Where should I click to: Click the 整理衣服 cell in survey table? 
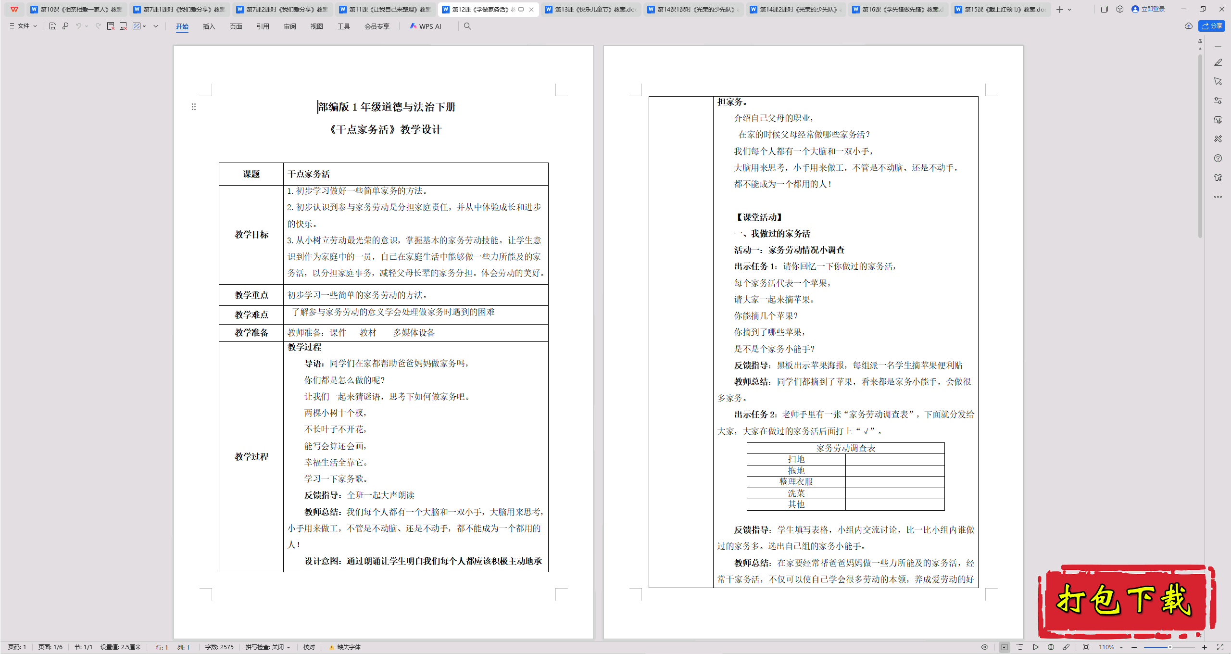click(x=796, y=482)
